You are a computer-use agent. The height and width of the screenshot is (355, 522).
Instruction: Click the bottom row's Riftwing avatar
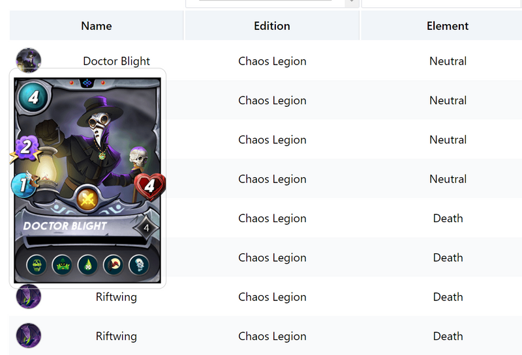[x=29, y=336]
